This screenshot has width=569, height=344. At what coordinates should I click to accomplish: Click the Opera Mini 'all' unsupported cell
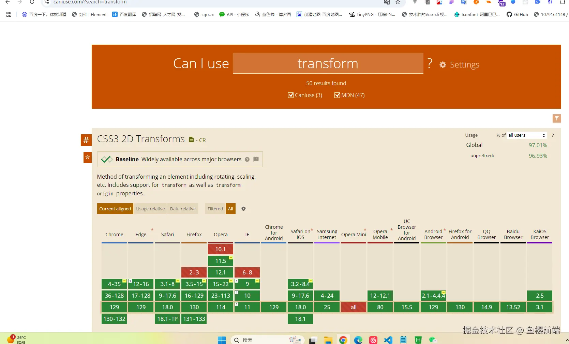(x=354, y=307)
